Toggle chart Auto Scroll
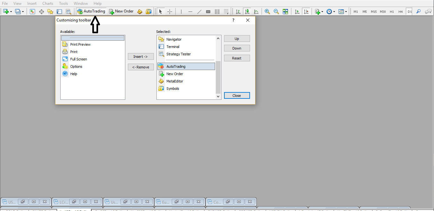Screen dimensions: 434x211 (x=297, y=12)
